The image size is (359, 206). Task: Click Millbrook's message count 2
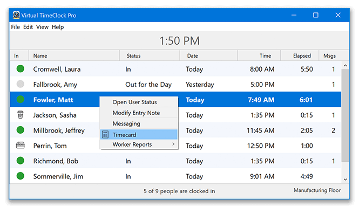click(334, 131)
